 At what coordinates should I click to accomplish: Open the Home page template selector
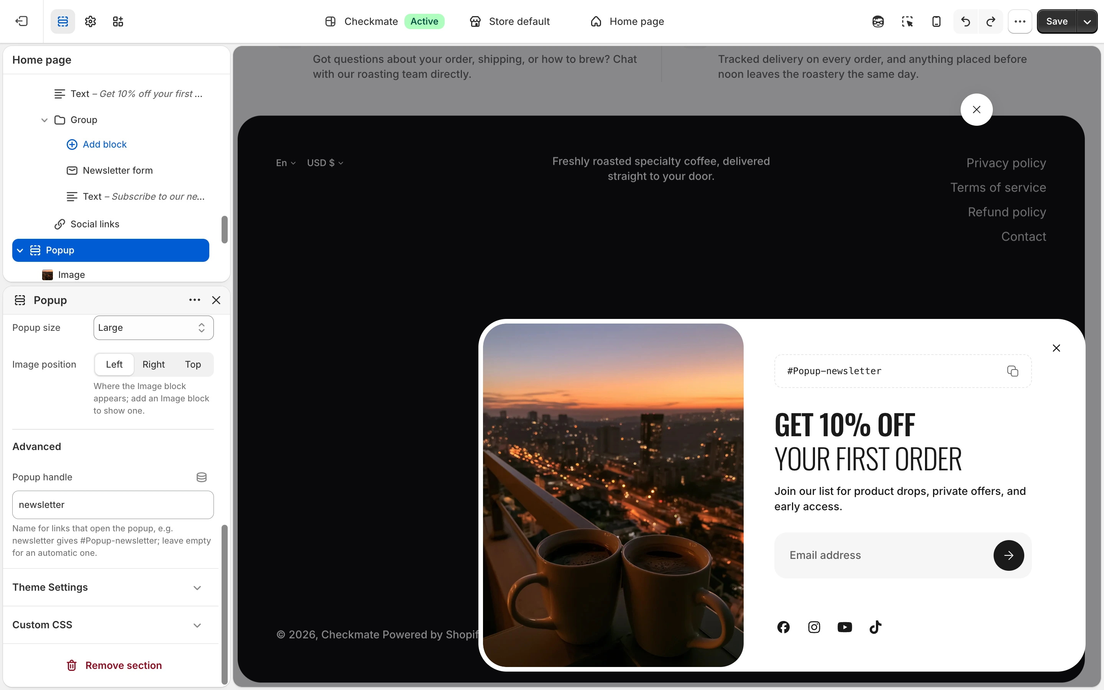coord(627,21)
